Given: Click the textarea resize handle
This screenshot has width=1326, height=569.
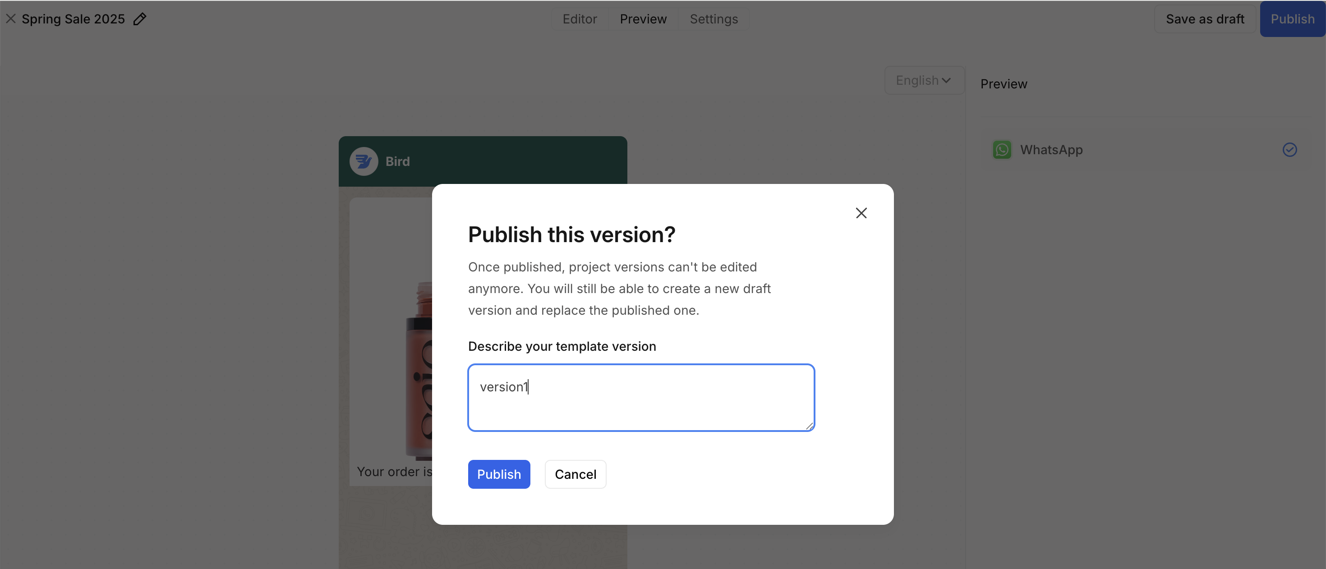Looking at the screenshot, I should [809, 426].
